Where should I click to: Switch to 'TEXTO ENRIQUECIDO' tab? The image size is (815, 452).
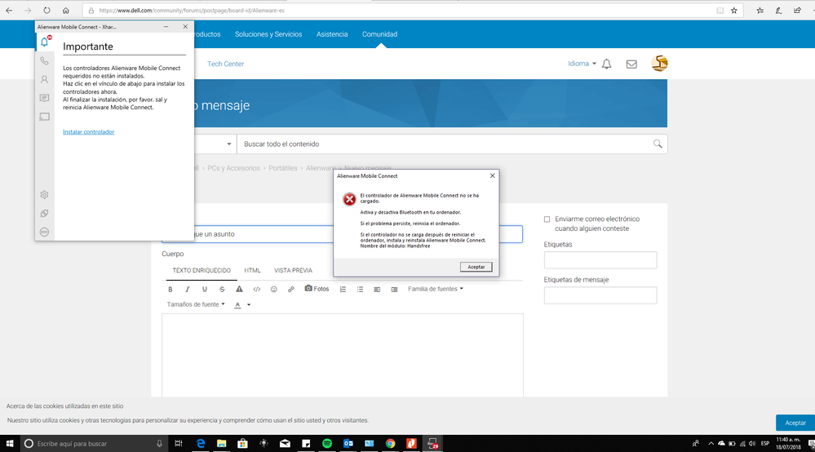[x=202, y=270]
